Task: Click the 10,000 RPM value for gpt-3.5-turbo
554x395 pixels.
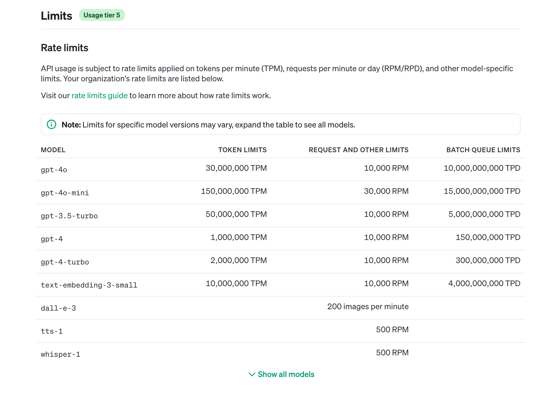Action: [x=386, y=214]
